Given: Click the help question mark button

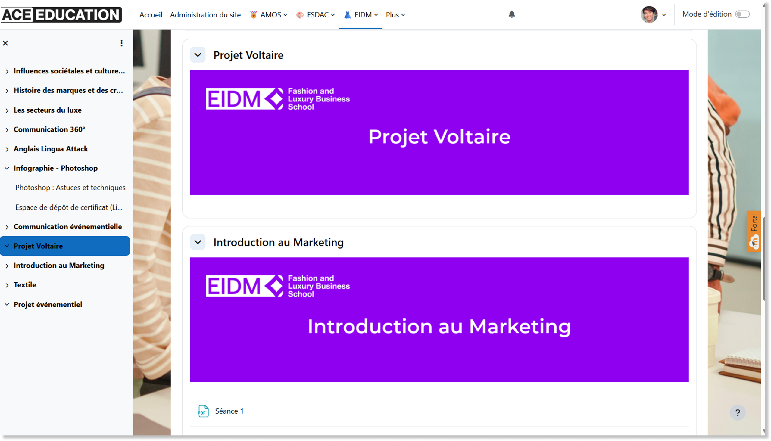Looking at the screenshot, I should pyautogui.click(x=738, y=412).
